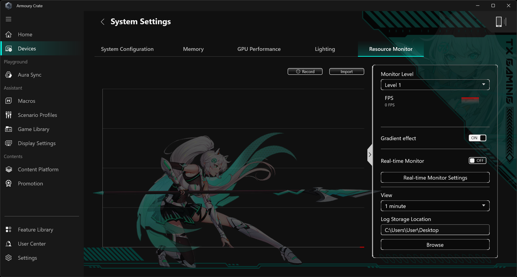
Task: Click the '0 FPS' value text
Action: (389, 105)
